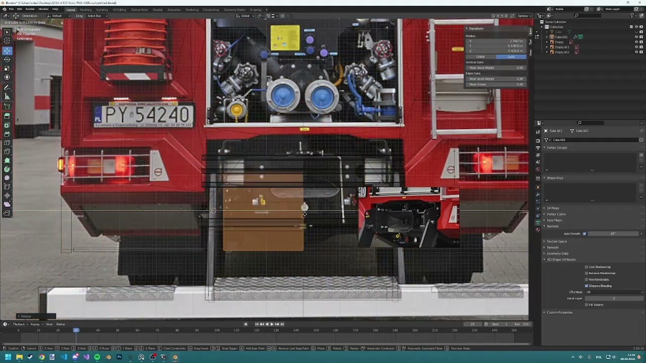Open the Object Data properties tab
This screenshot has height=363, width=646.
coord(538,222)
